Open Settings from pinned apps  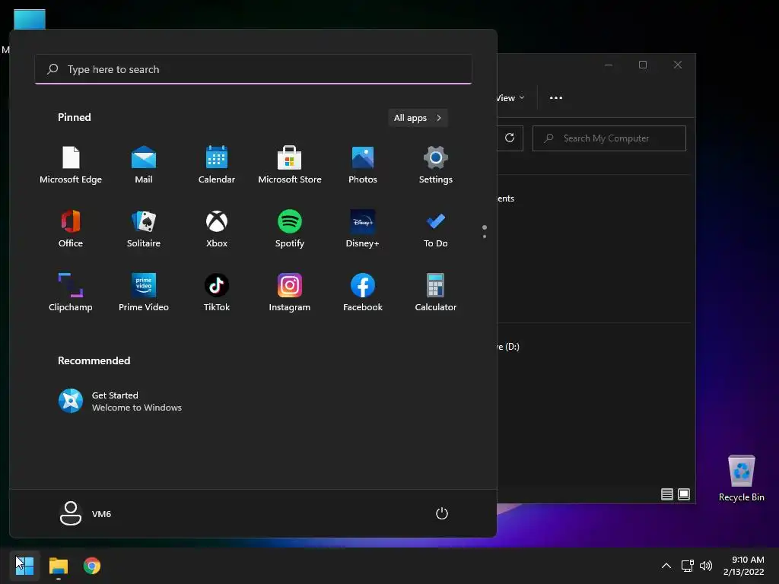[436, 165]
